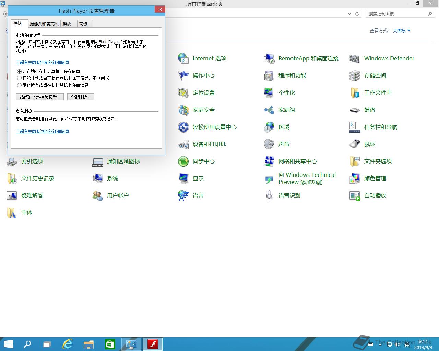Open 程序和功能 icon
439x351 pixels.
click(x=269, y=75)
